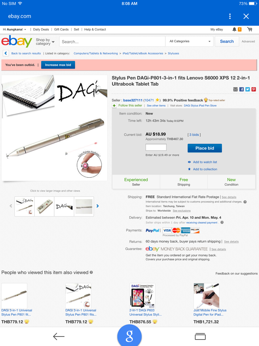Open Gift Cards in top menu
Image resolution: width=259 pixels, height=346 pixels.
click(x=61, y=30)
